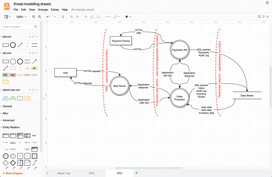
Task: Click the zoom in magnifier icon
Action: pos(34,17)
